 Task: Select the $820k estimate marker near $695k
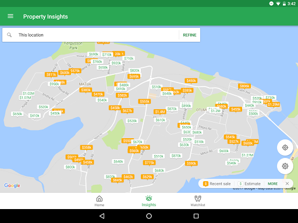coord(134,71)
